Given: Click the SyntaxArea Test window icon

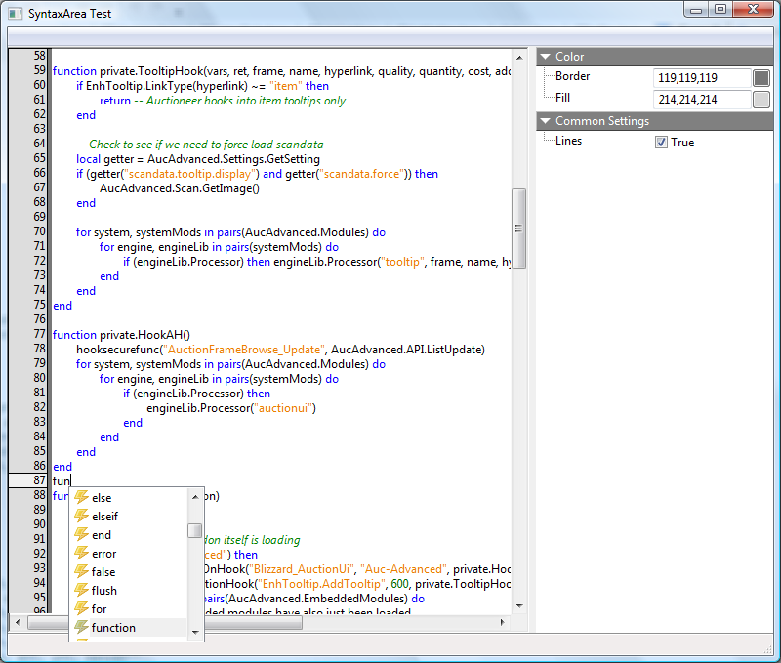Looking at the screenshot, I should (x=16, y=14).
